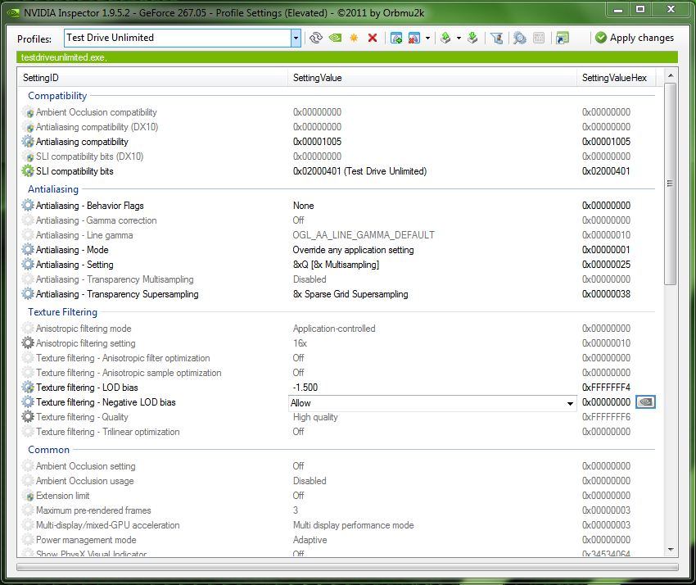Select the 'Override any application setting' value
The height and width of the screenshot is (585, 696).
[x=353, y=250]
